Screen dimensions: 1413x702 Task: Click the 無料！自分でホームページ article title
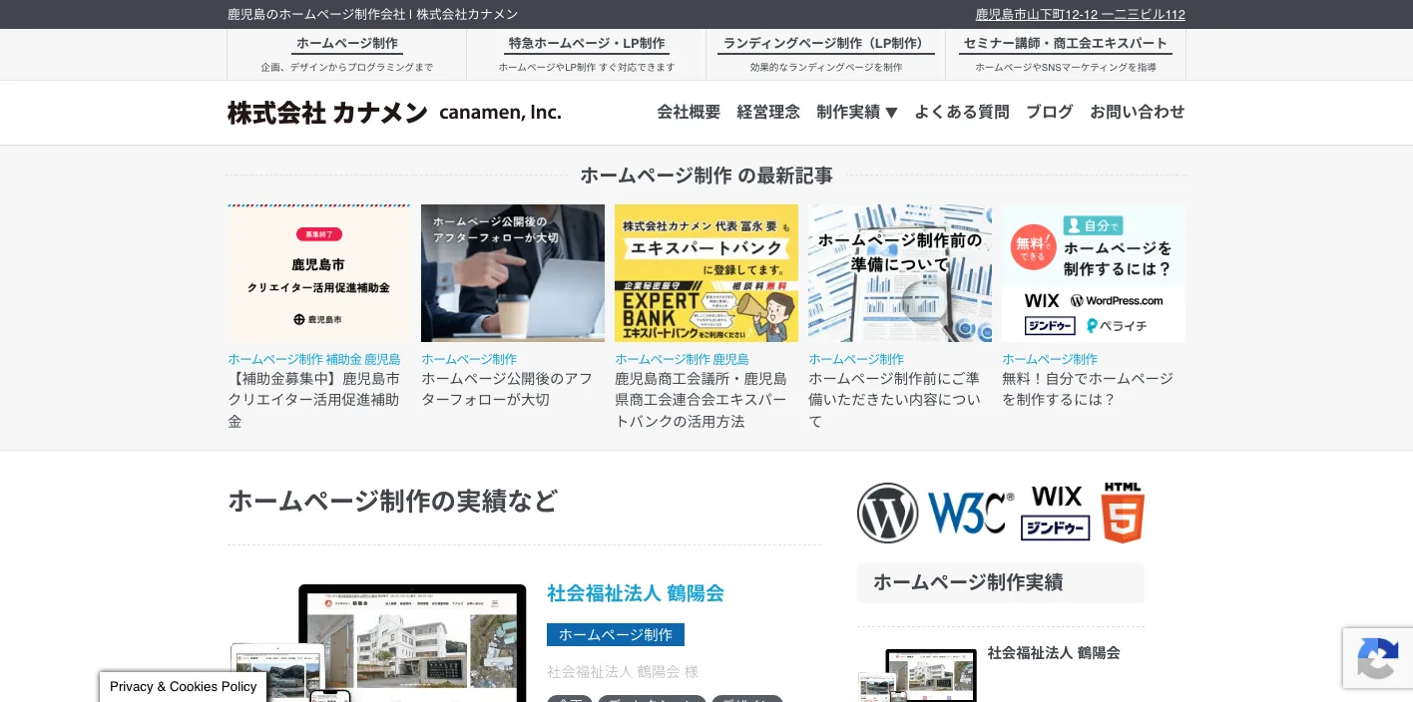pos(1089,389)
